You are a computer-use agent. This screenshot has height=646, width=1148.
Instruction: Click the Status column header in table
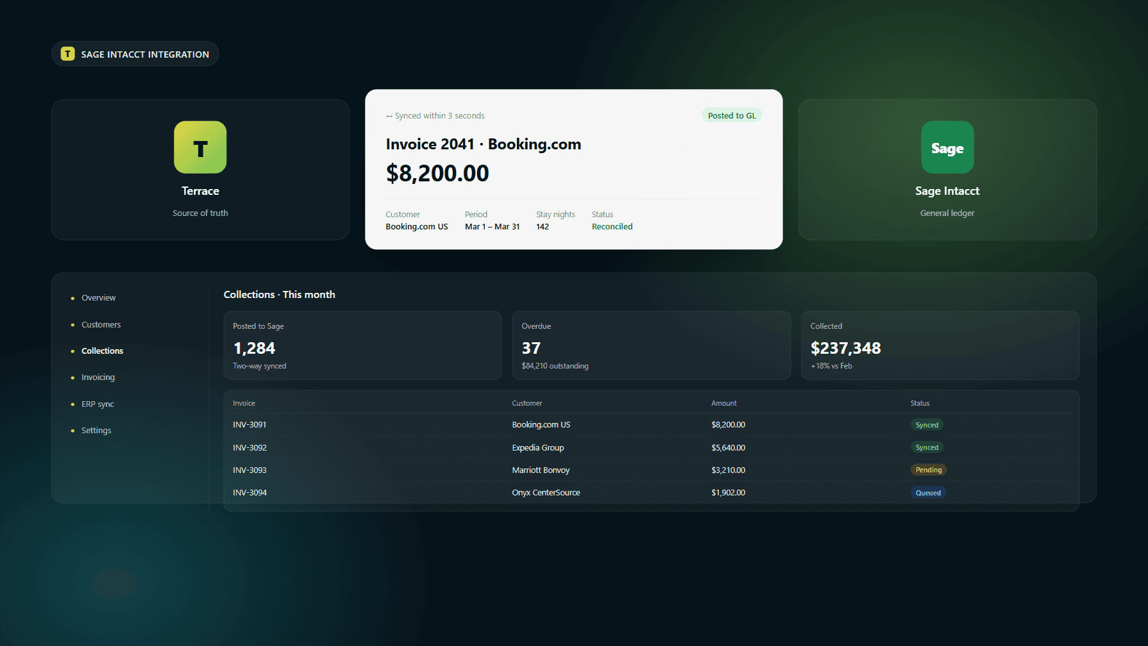920,403
